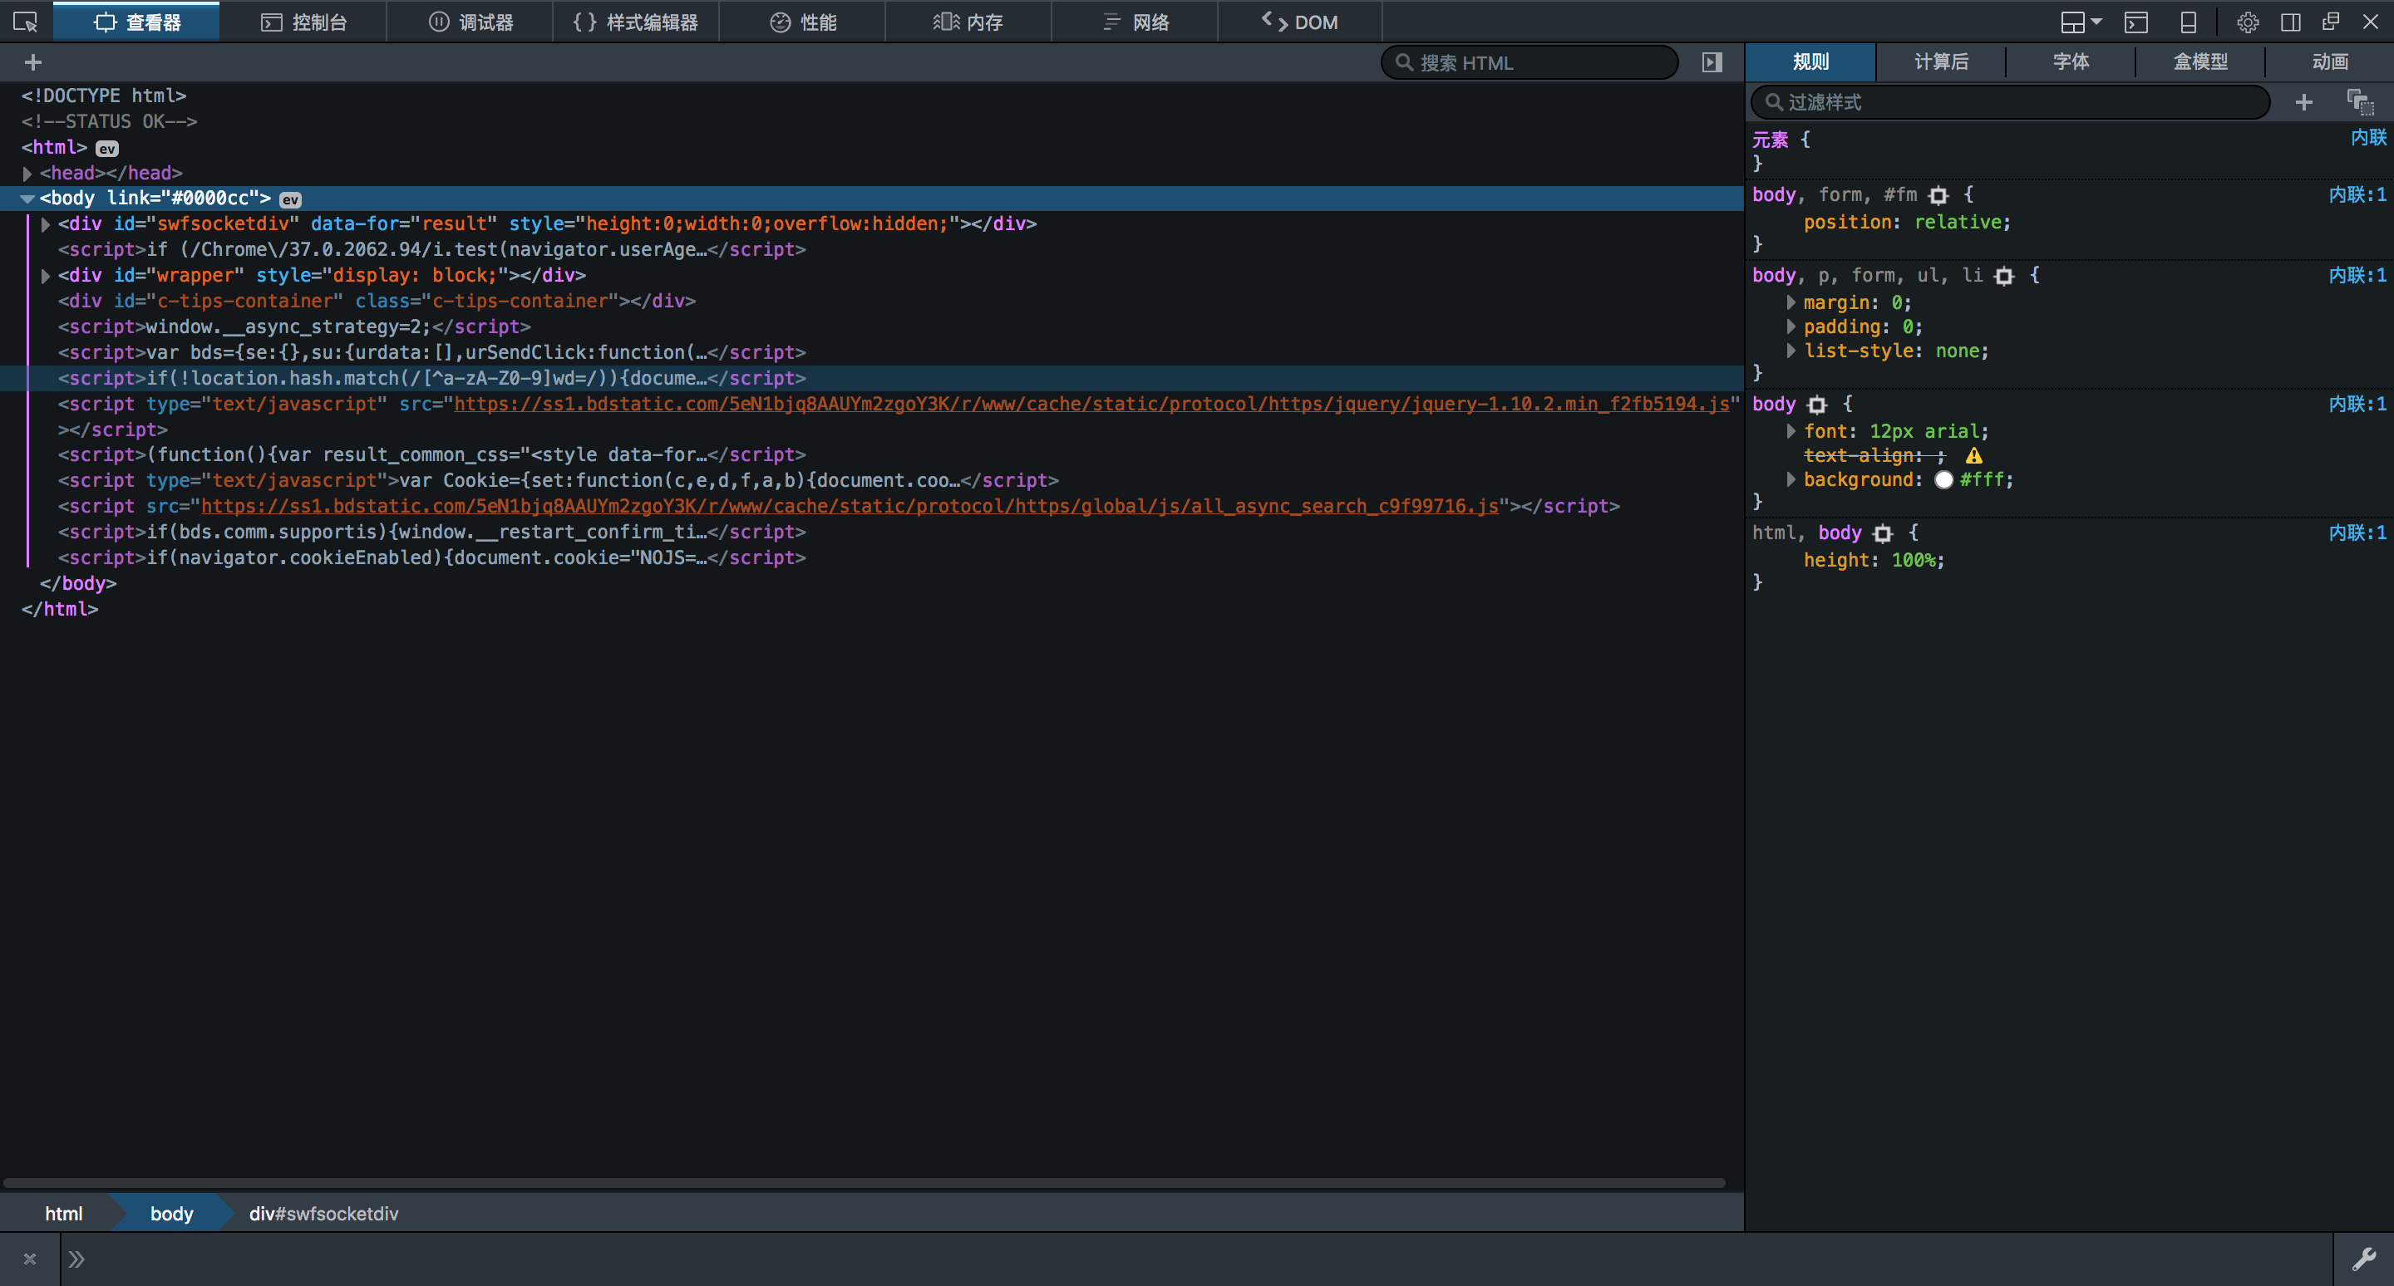Viewport: 2394px width, 1286px height.
Task: Expand div#swfsocketdiv node
Action: point(46,223)
